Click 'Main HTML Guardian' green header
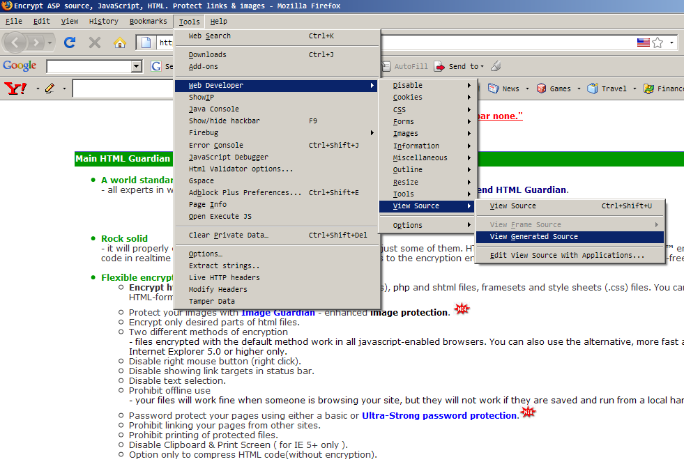Screen dimensions: 684x464 [x=123, y=159]
